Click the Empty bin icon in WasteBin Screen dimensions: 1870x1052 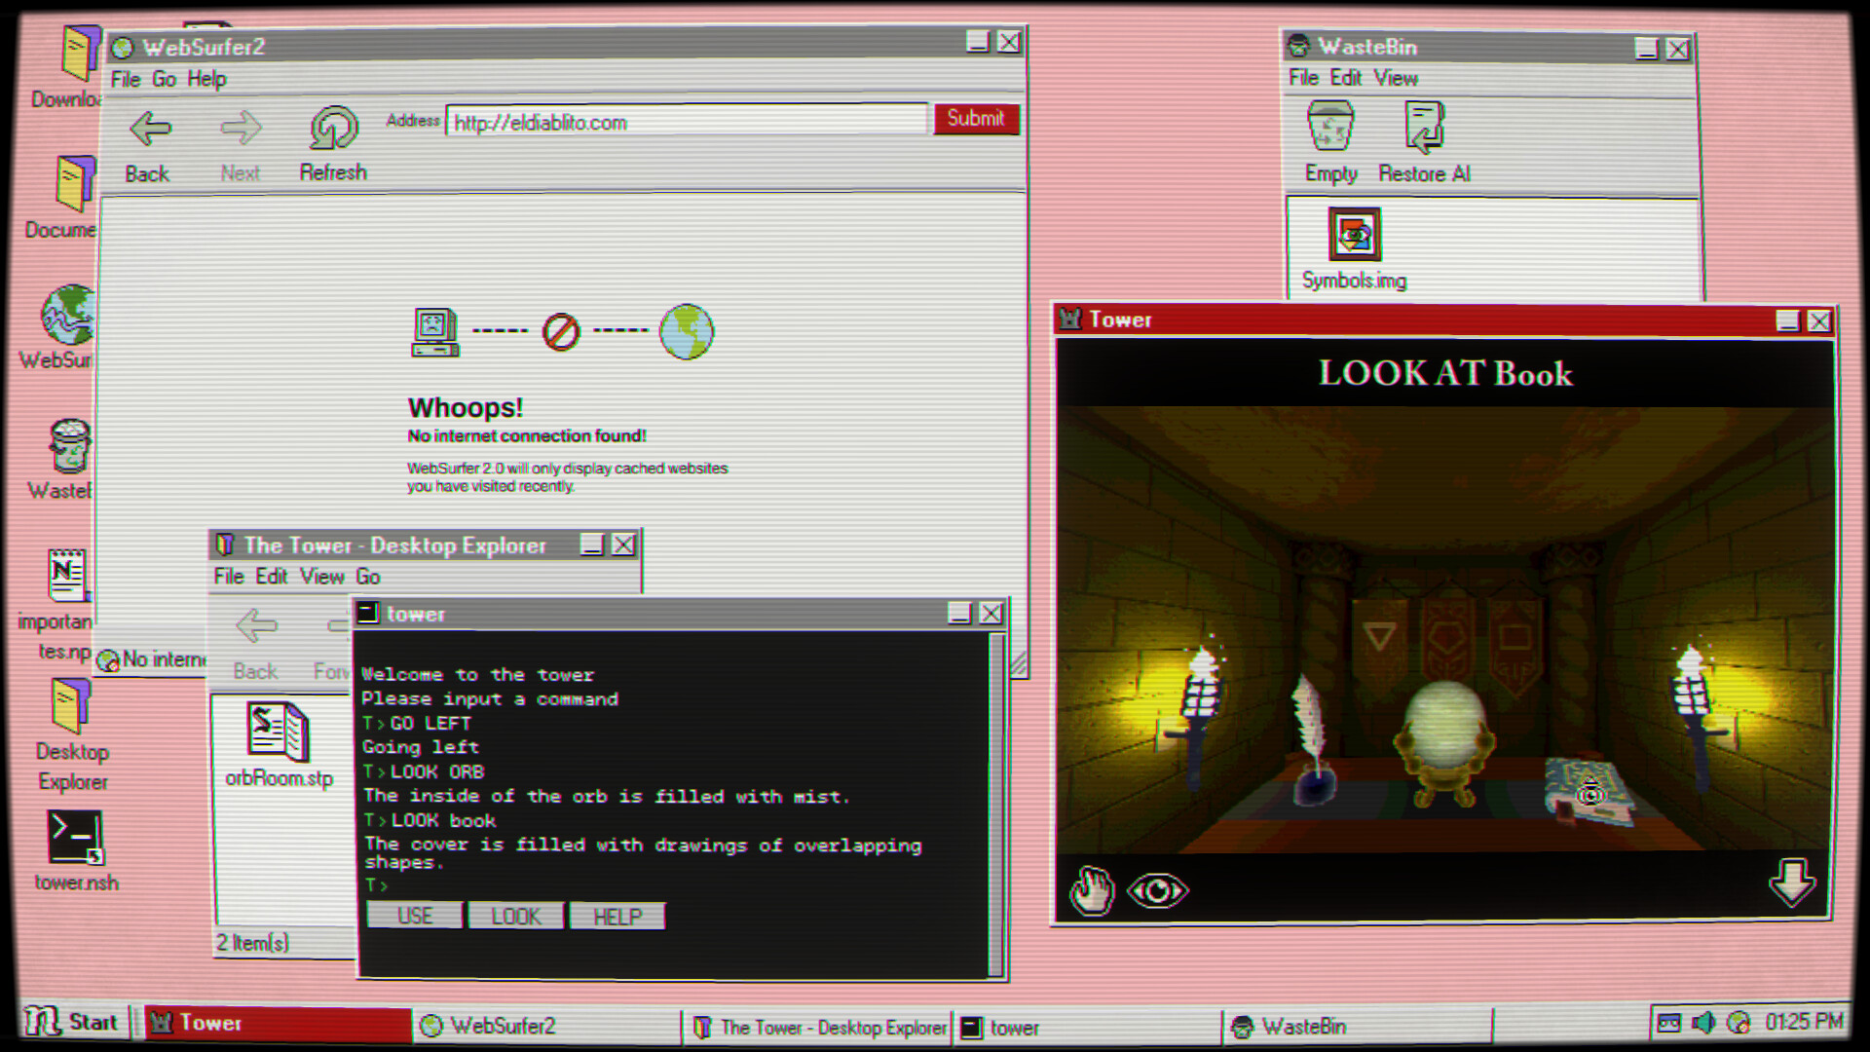(1329, 128)
